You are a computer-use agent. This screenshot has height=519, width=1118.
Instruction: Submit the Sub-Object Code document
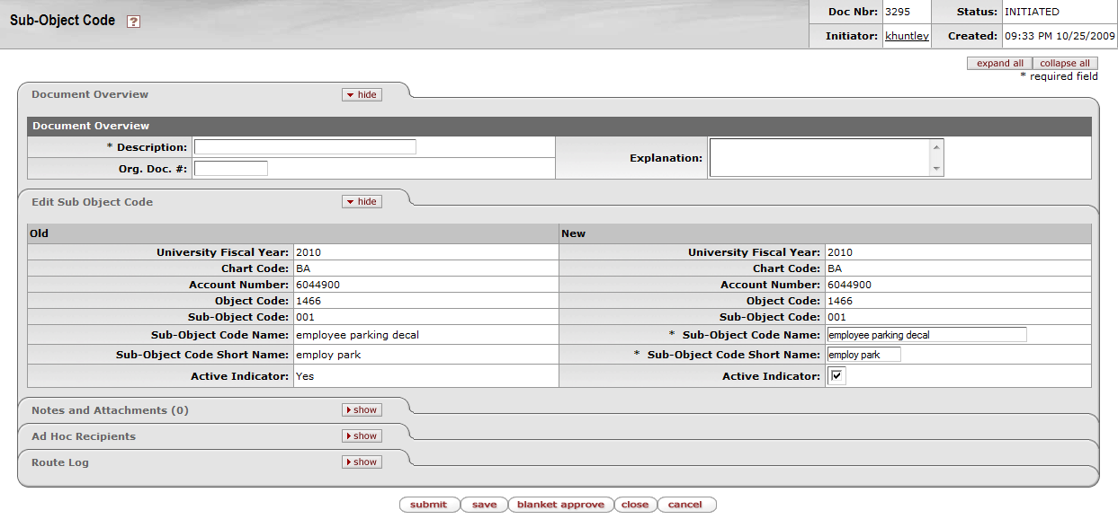coord(429,505)
